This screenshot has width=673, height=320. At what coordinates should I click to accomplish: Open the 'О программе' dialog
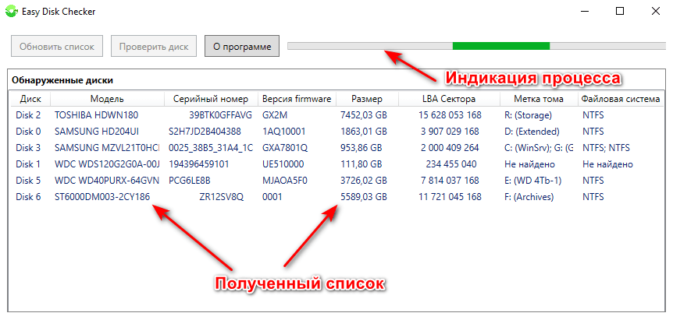coord(242,46)
